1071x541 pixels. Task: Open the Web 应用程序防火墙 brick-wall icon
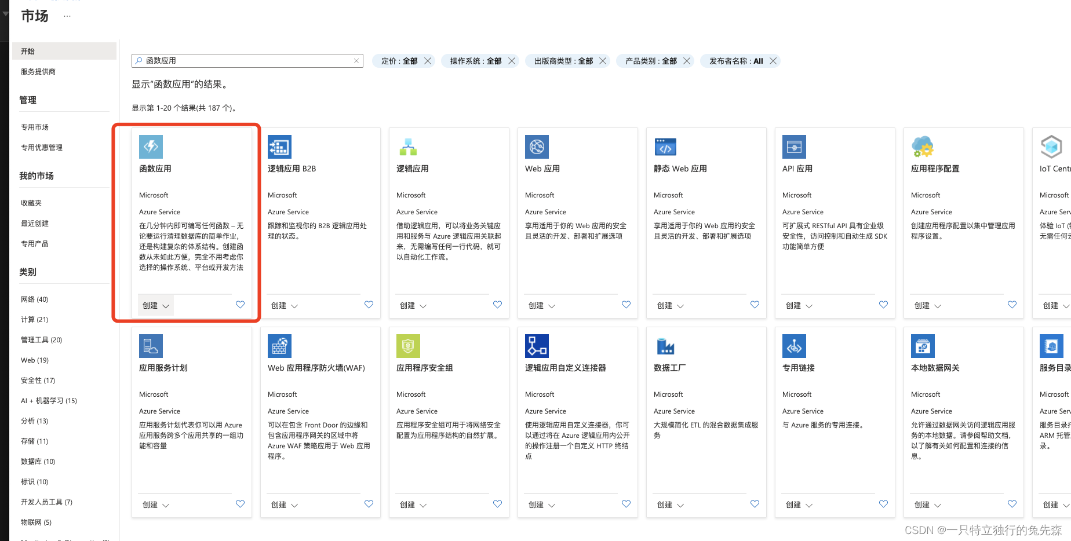[279, 346]
